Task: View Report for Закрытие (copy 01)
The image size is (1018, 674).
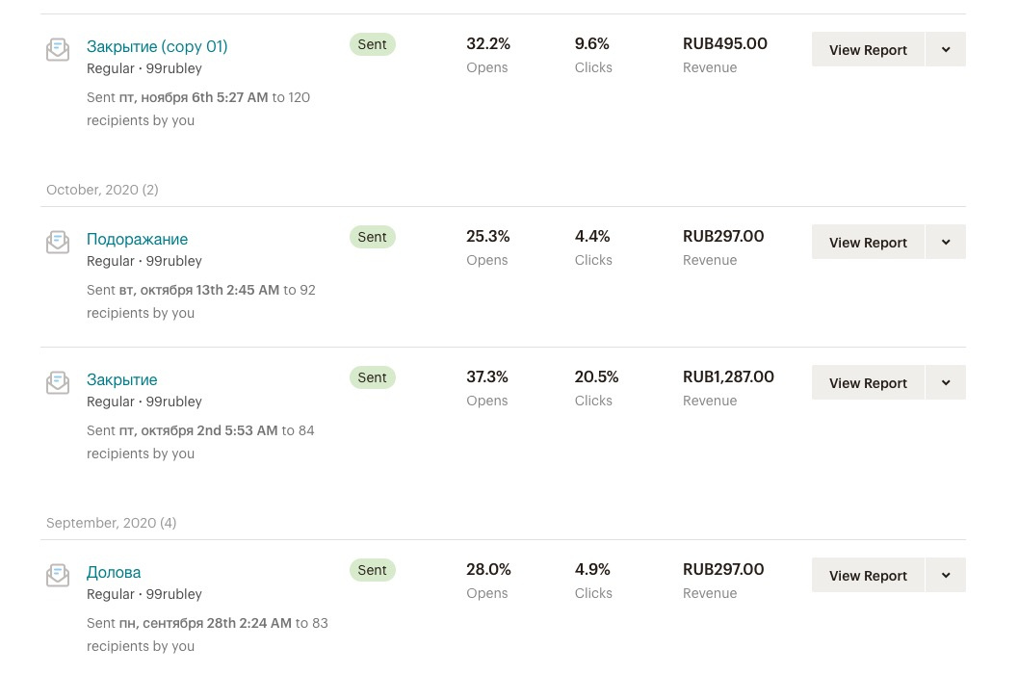Action: click(x=868, y=50)
